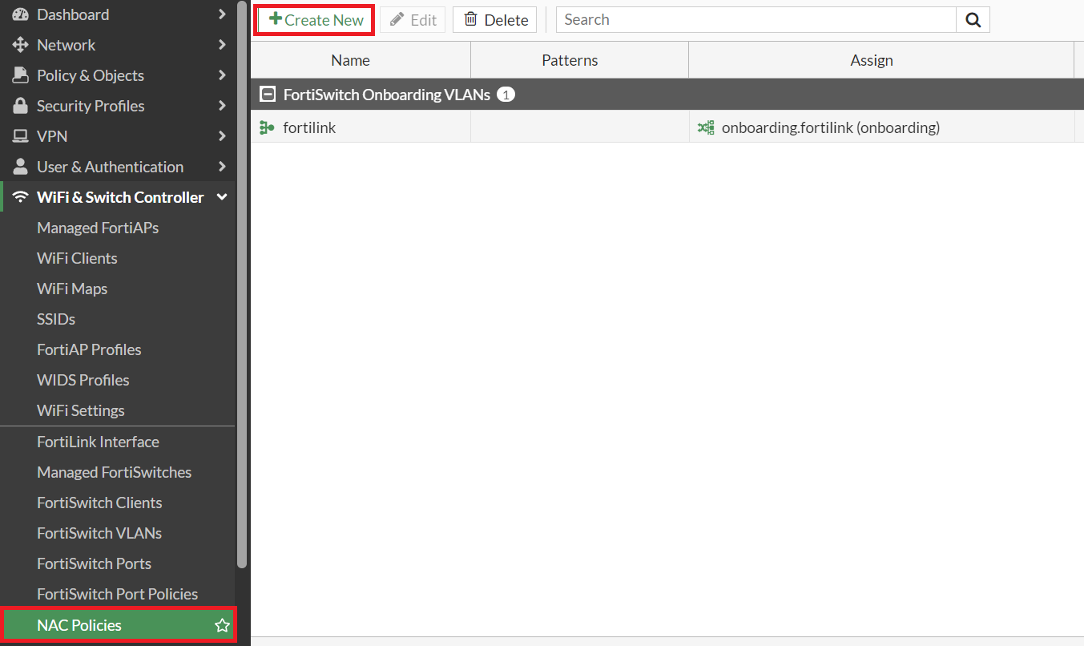The height and width of the screenshot is (646, 1084).
Task: Select the fortilink name cell
Action: click(x=361, y=127)
